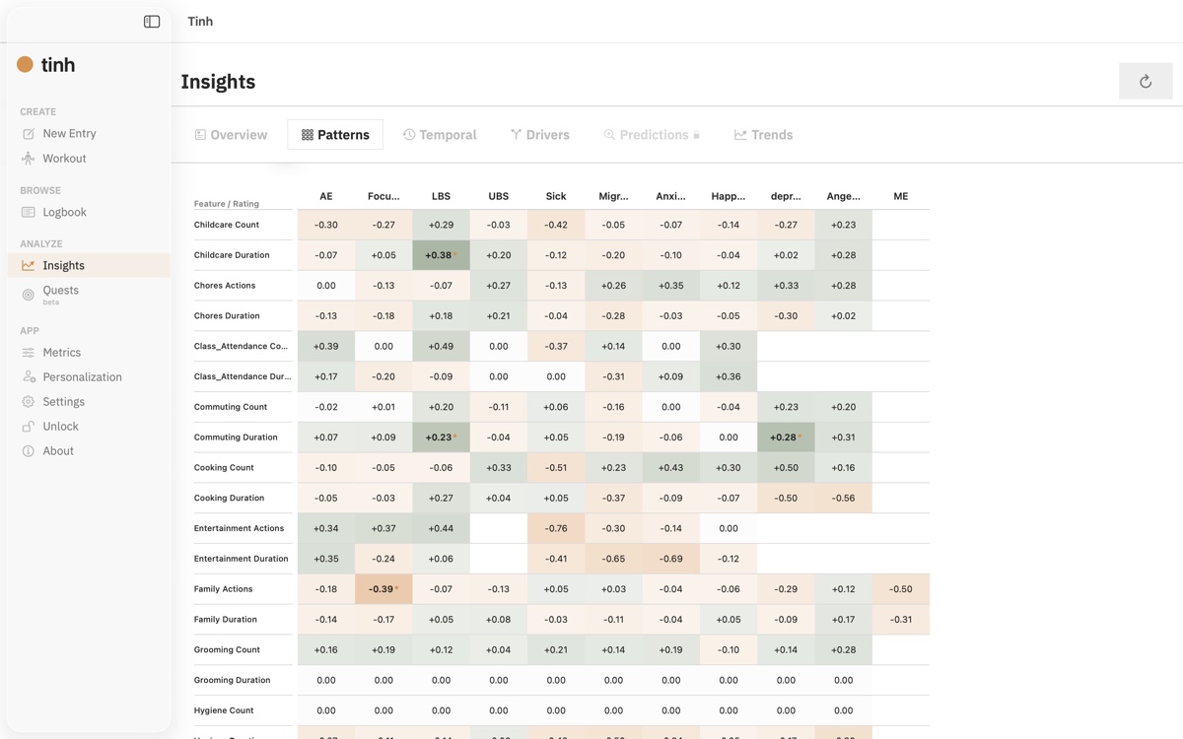Click the Childcare Count row label

coord(227,225)
